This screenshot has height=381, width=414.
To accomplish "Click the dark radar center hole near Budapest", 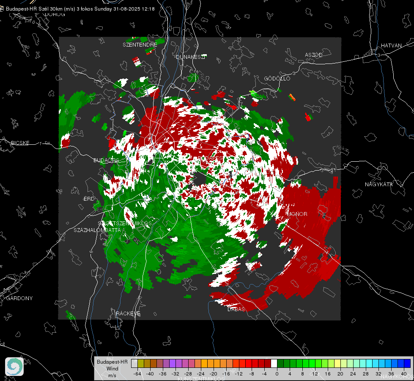I will tap(200, 179).
